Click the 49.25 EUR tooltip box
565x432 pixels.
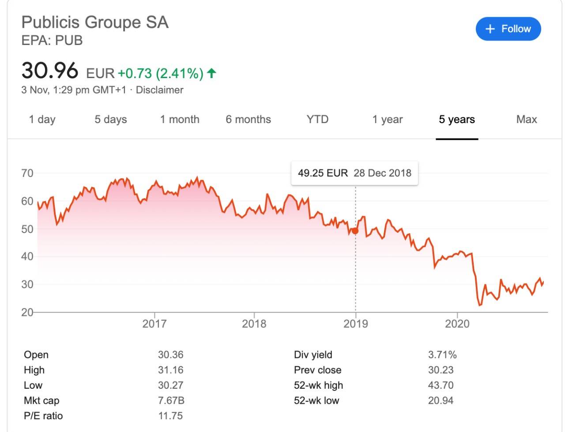point(354,173)
